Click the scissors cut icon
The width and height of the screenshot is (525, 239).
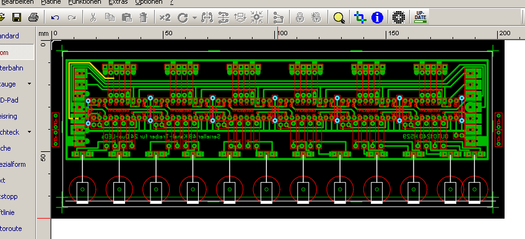(x=93, y=17)
